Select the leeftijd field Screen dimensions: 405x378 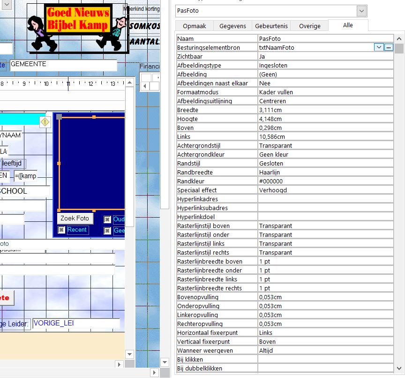click(x=13, y=163)
